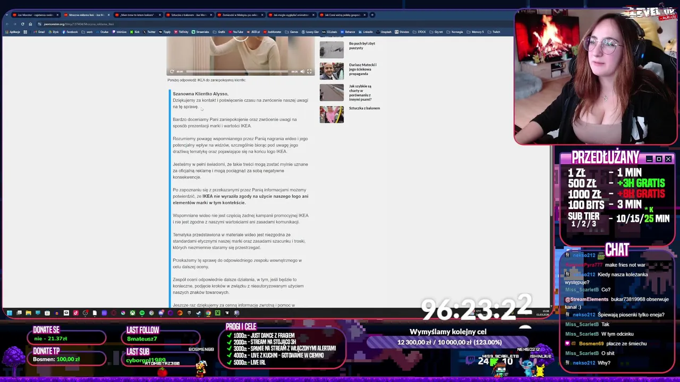Expand the 'Grafik' bookmarks folder
The image size is (680, 382).
click(219, 32)
